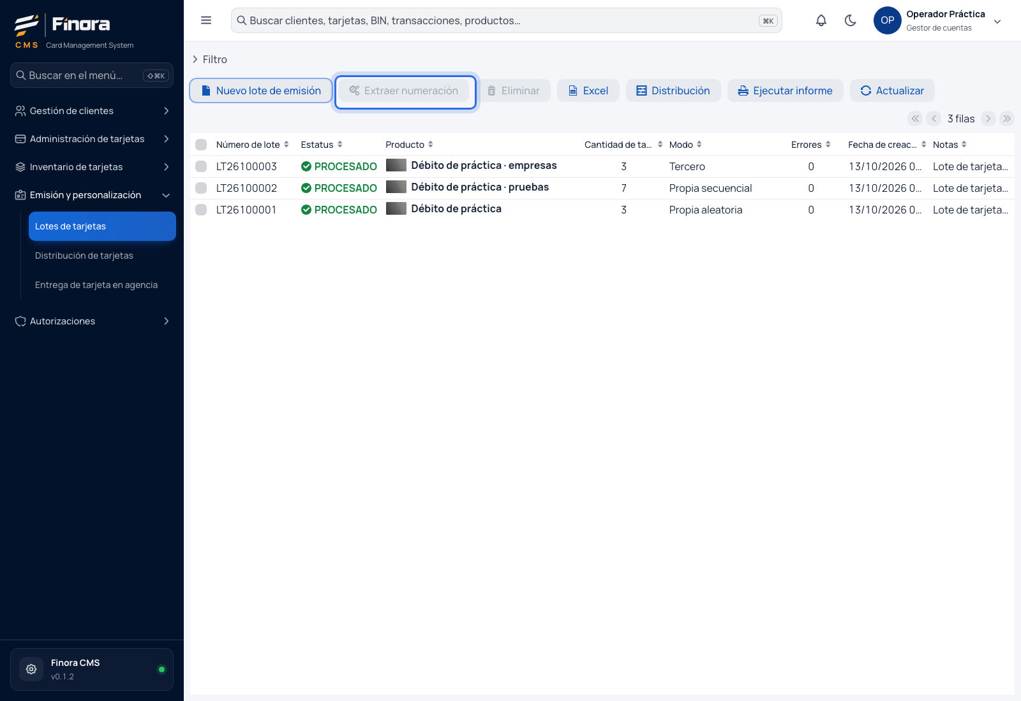Refresh the list with Actualizar
Image resolution: width=1021 pixels, height=701 pixels.
pyautogui.click(x=892, y=90)
